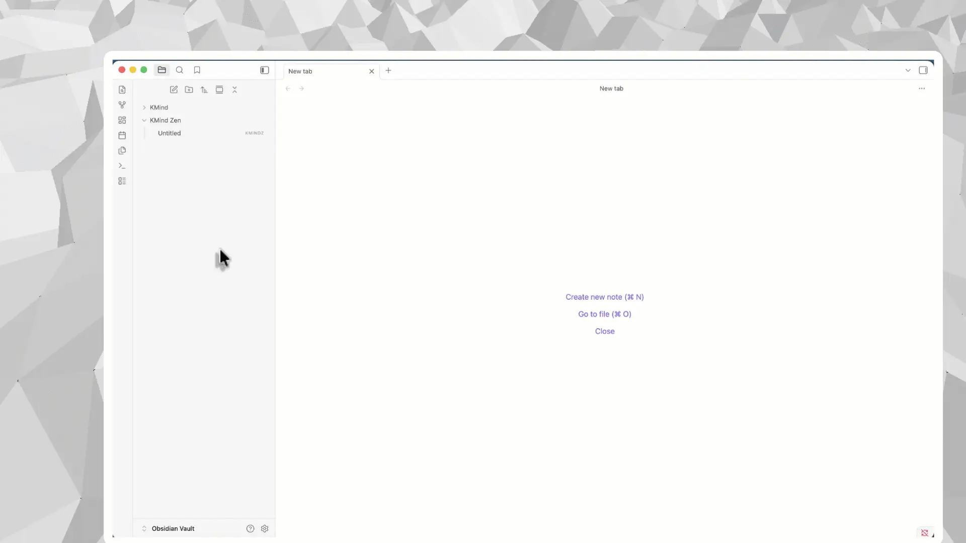Click Create new note link

click(605, 297)
